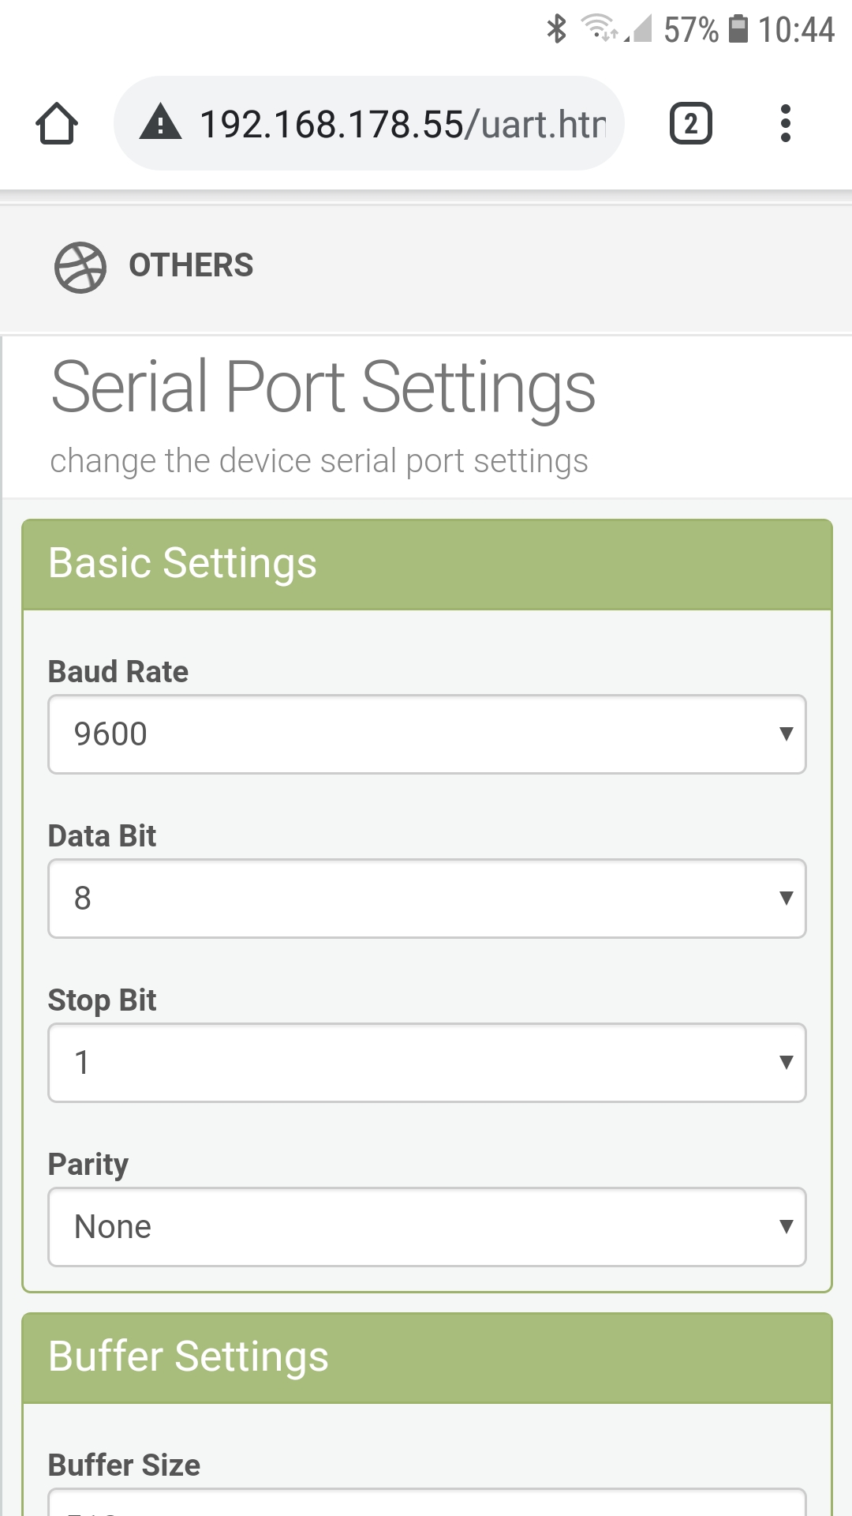Image resolution: width=852 pixels, height=1516 pixels.
Task: Click the Basic Settings panel header
Action: coord(427,565)
